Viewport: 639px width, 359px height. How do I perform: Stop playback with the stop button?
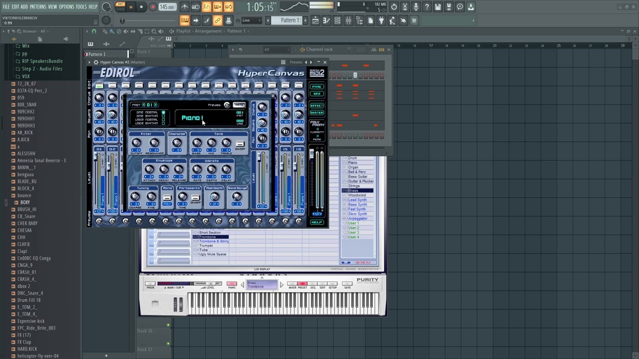[141, 7]
